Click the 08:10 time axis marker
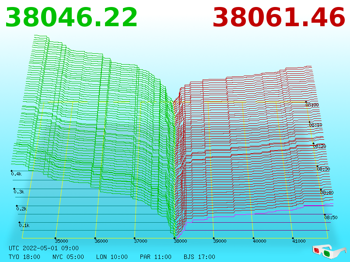This screenshot has height=262, width=350. [315, 125]
